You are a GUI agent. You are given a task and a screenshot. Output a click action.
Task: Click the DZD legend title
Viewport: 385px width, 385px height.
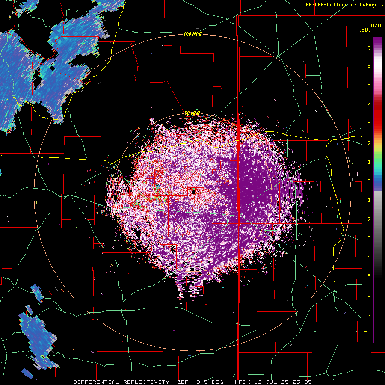point(376,26)
